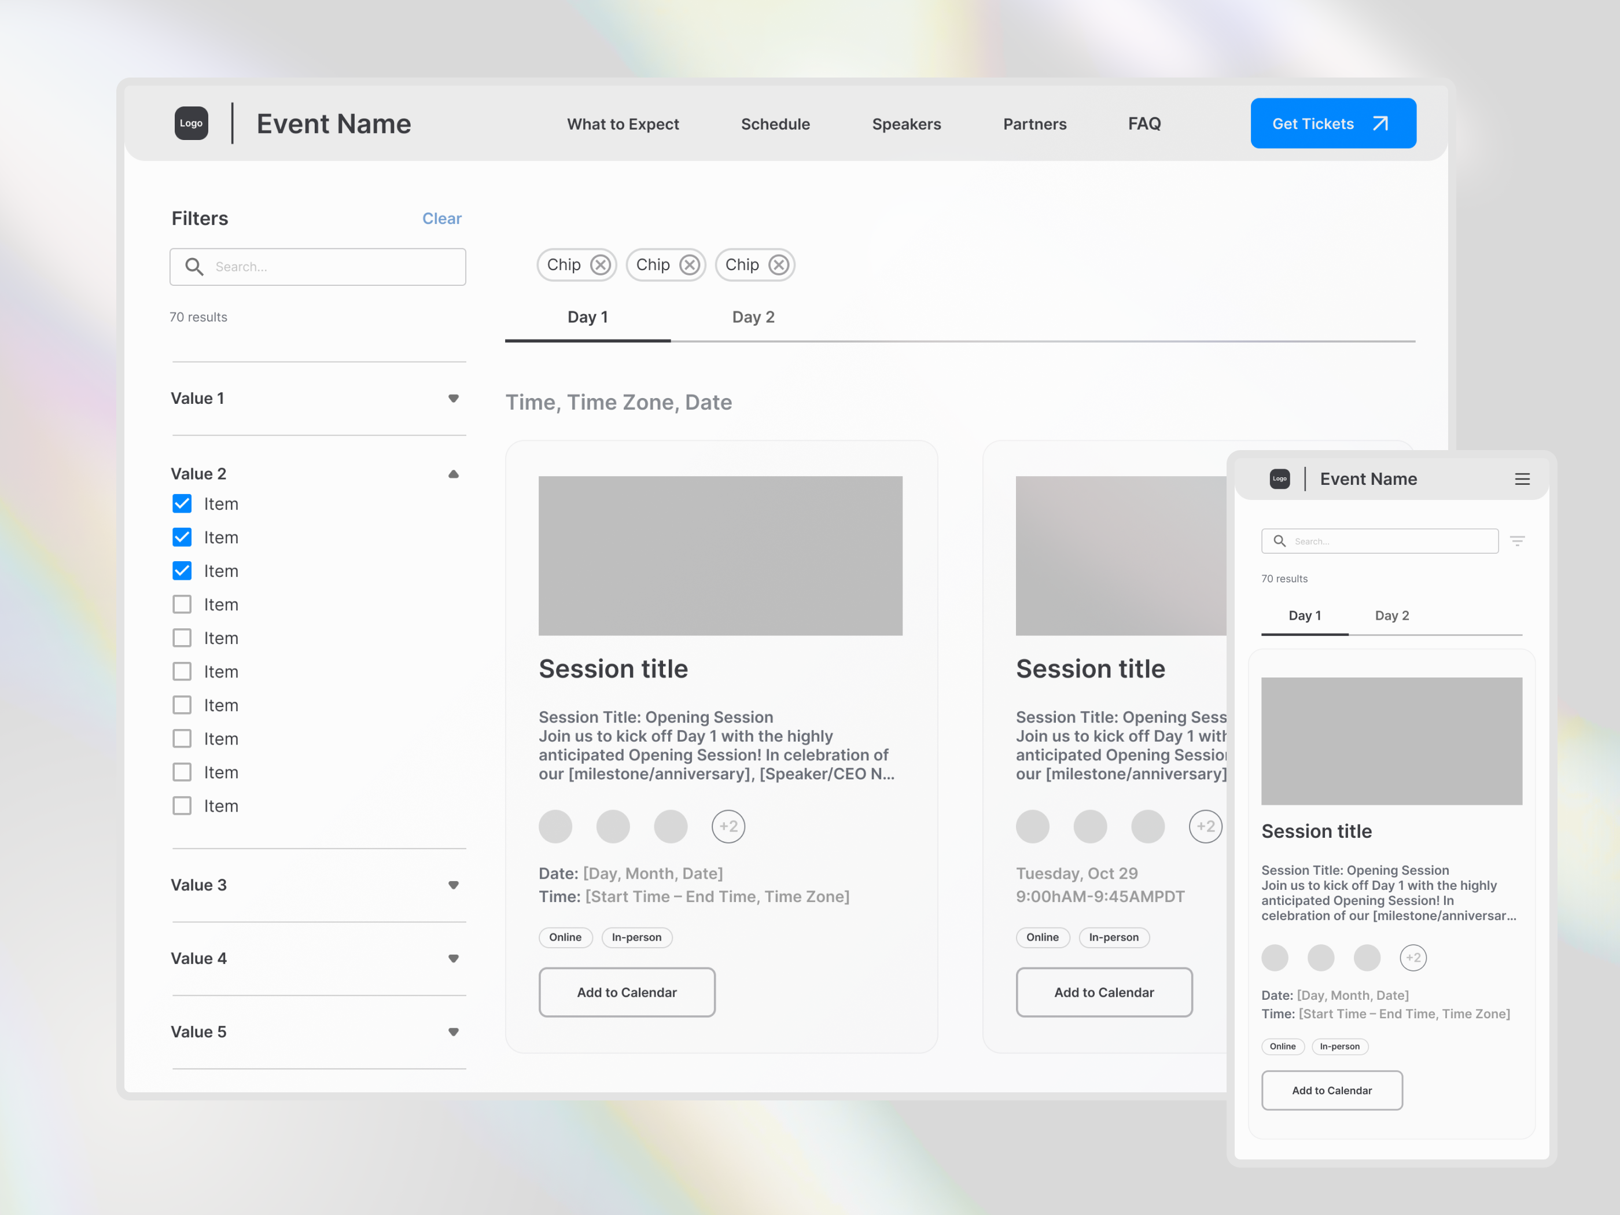
Task: Switch to the Day 2 tab
Action: [753, 316]
